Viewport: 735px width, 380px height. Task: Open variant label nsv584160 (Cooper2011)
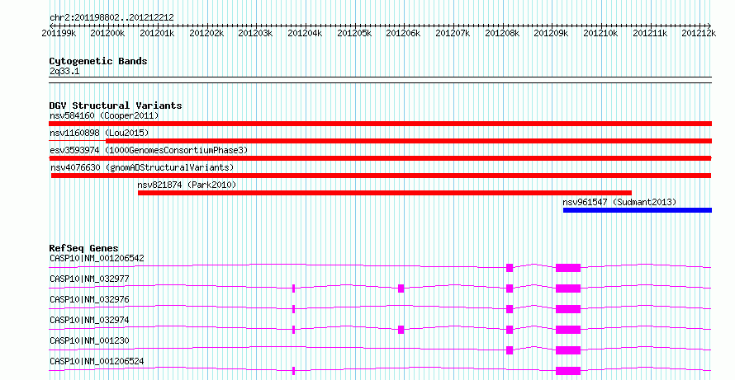click(104, 115)
